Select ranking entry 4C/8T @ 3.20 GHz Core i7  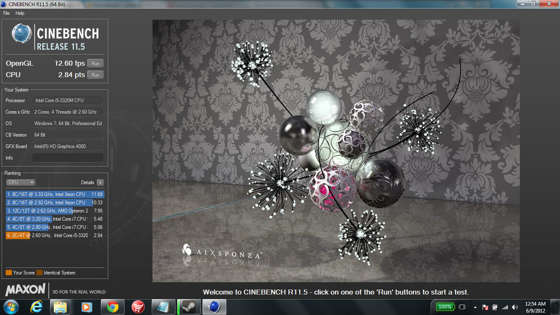tap(55, 219)
